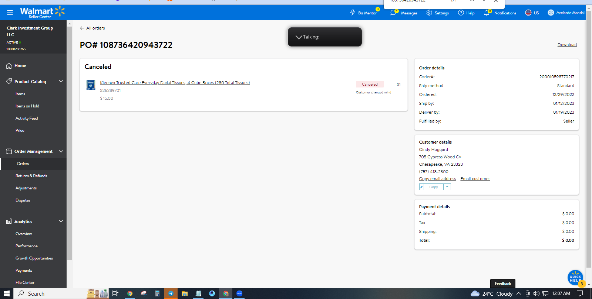Open the hamburger navigation menu

10,13
